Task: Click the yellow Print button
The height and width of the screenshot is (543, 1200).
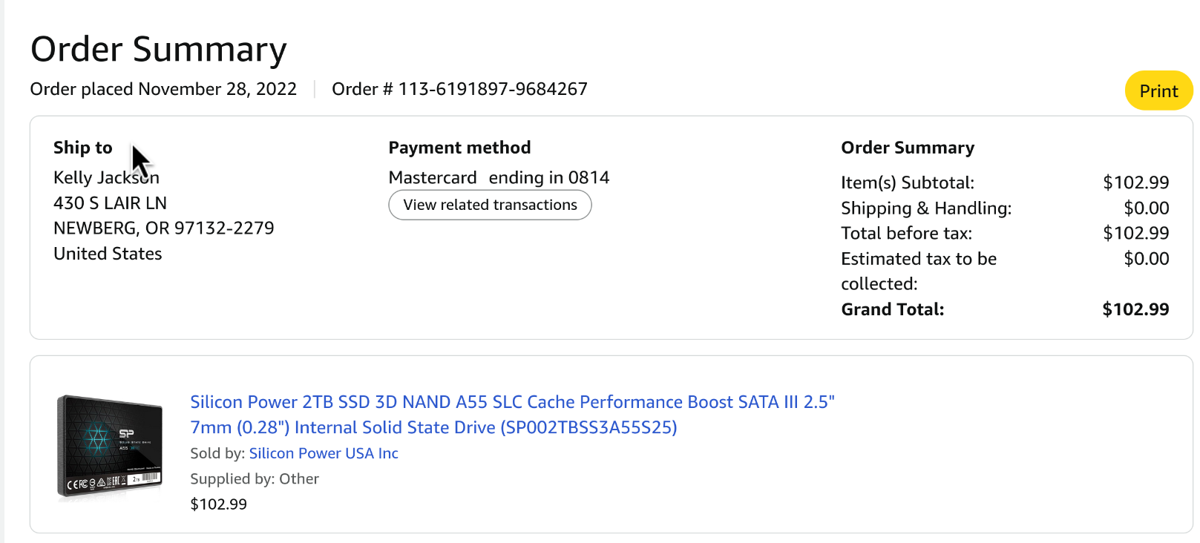Action: 1158,91
